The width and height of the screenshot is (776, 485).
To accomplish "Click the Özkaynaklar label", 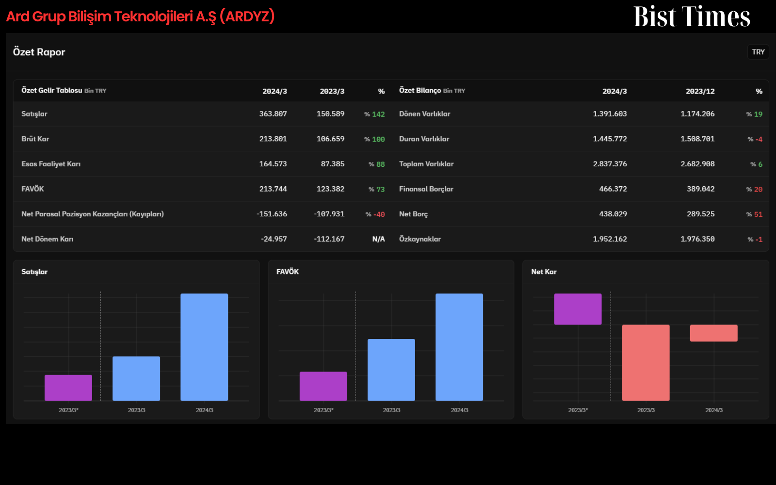I will [x=420, y=239].
